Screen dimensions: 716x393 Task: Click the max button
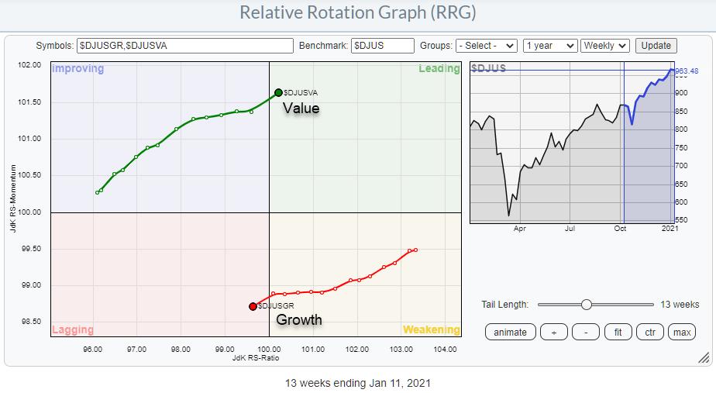point(682,332)
